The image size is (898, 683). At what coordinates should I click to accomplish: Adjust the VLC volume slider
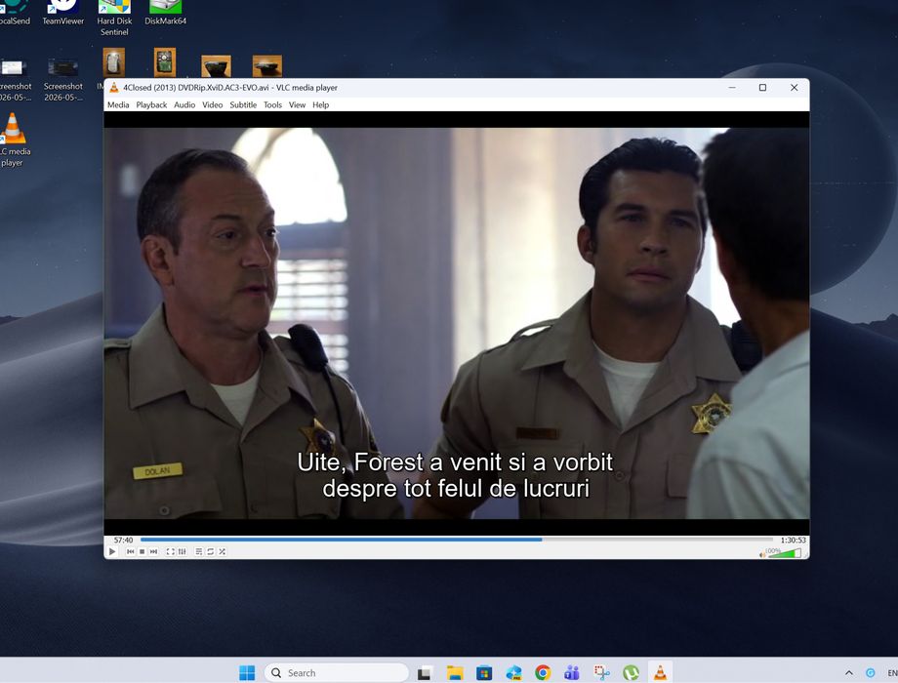tap(785, 553)
